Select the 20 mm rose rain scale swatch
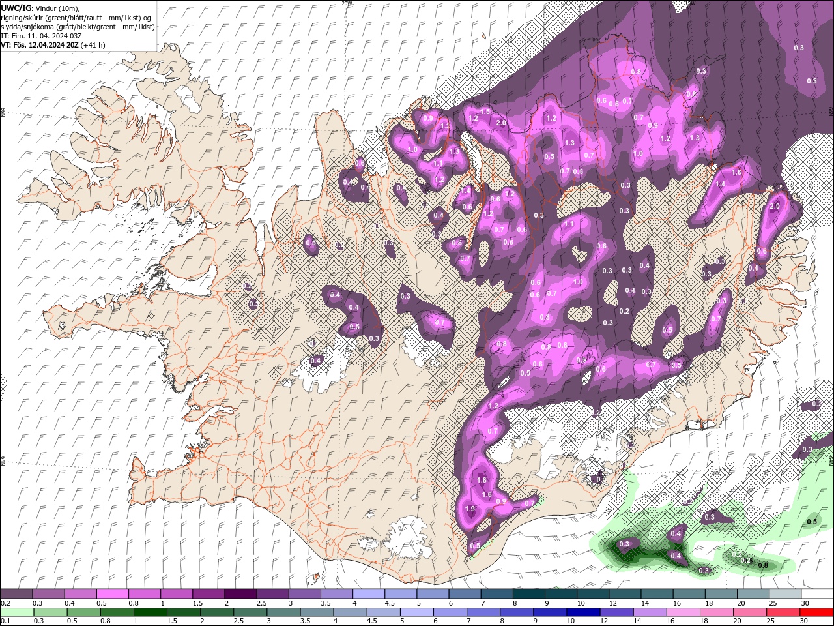The width and height of the screenshot is (834, 626). (x=749, y=612)
